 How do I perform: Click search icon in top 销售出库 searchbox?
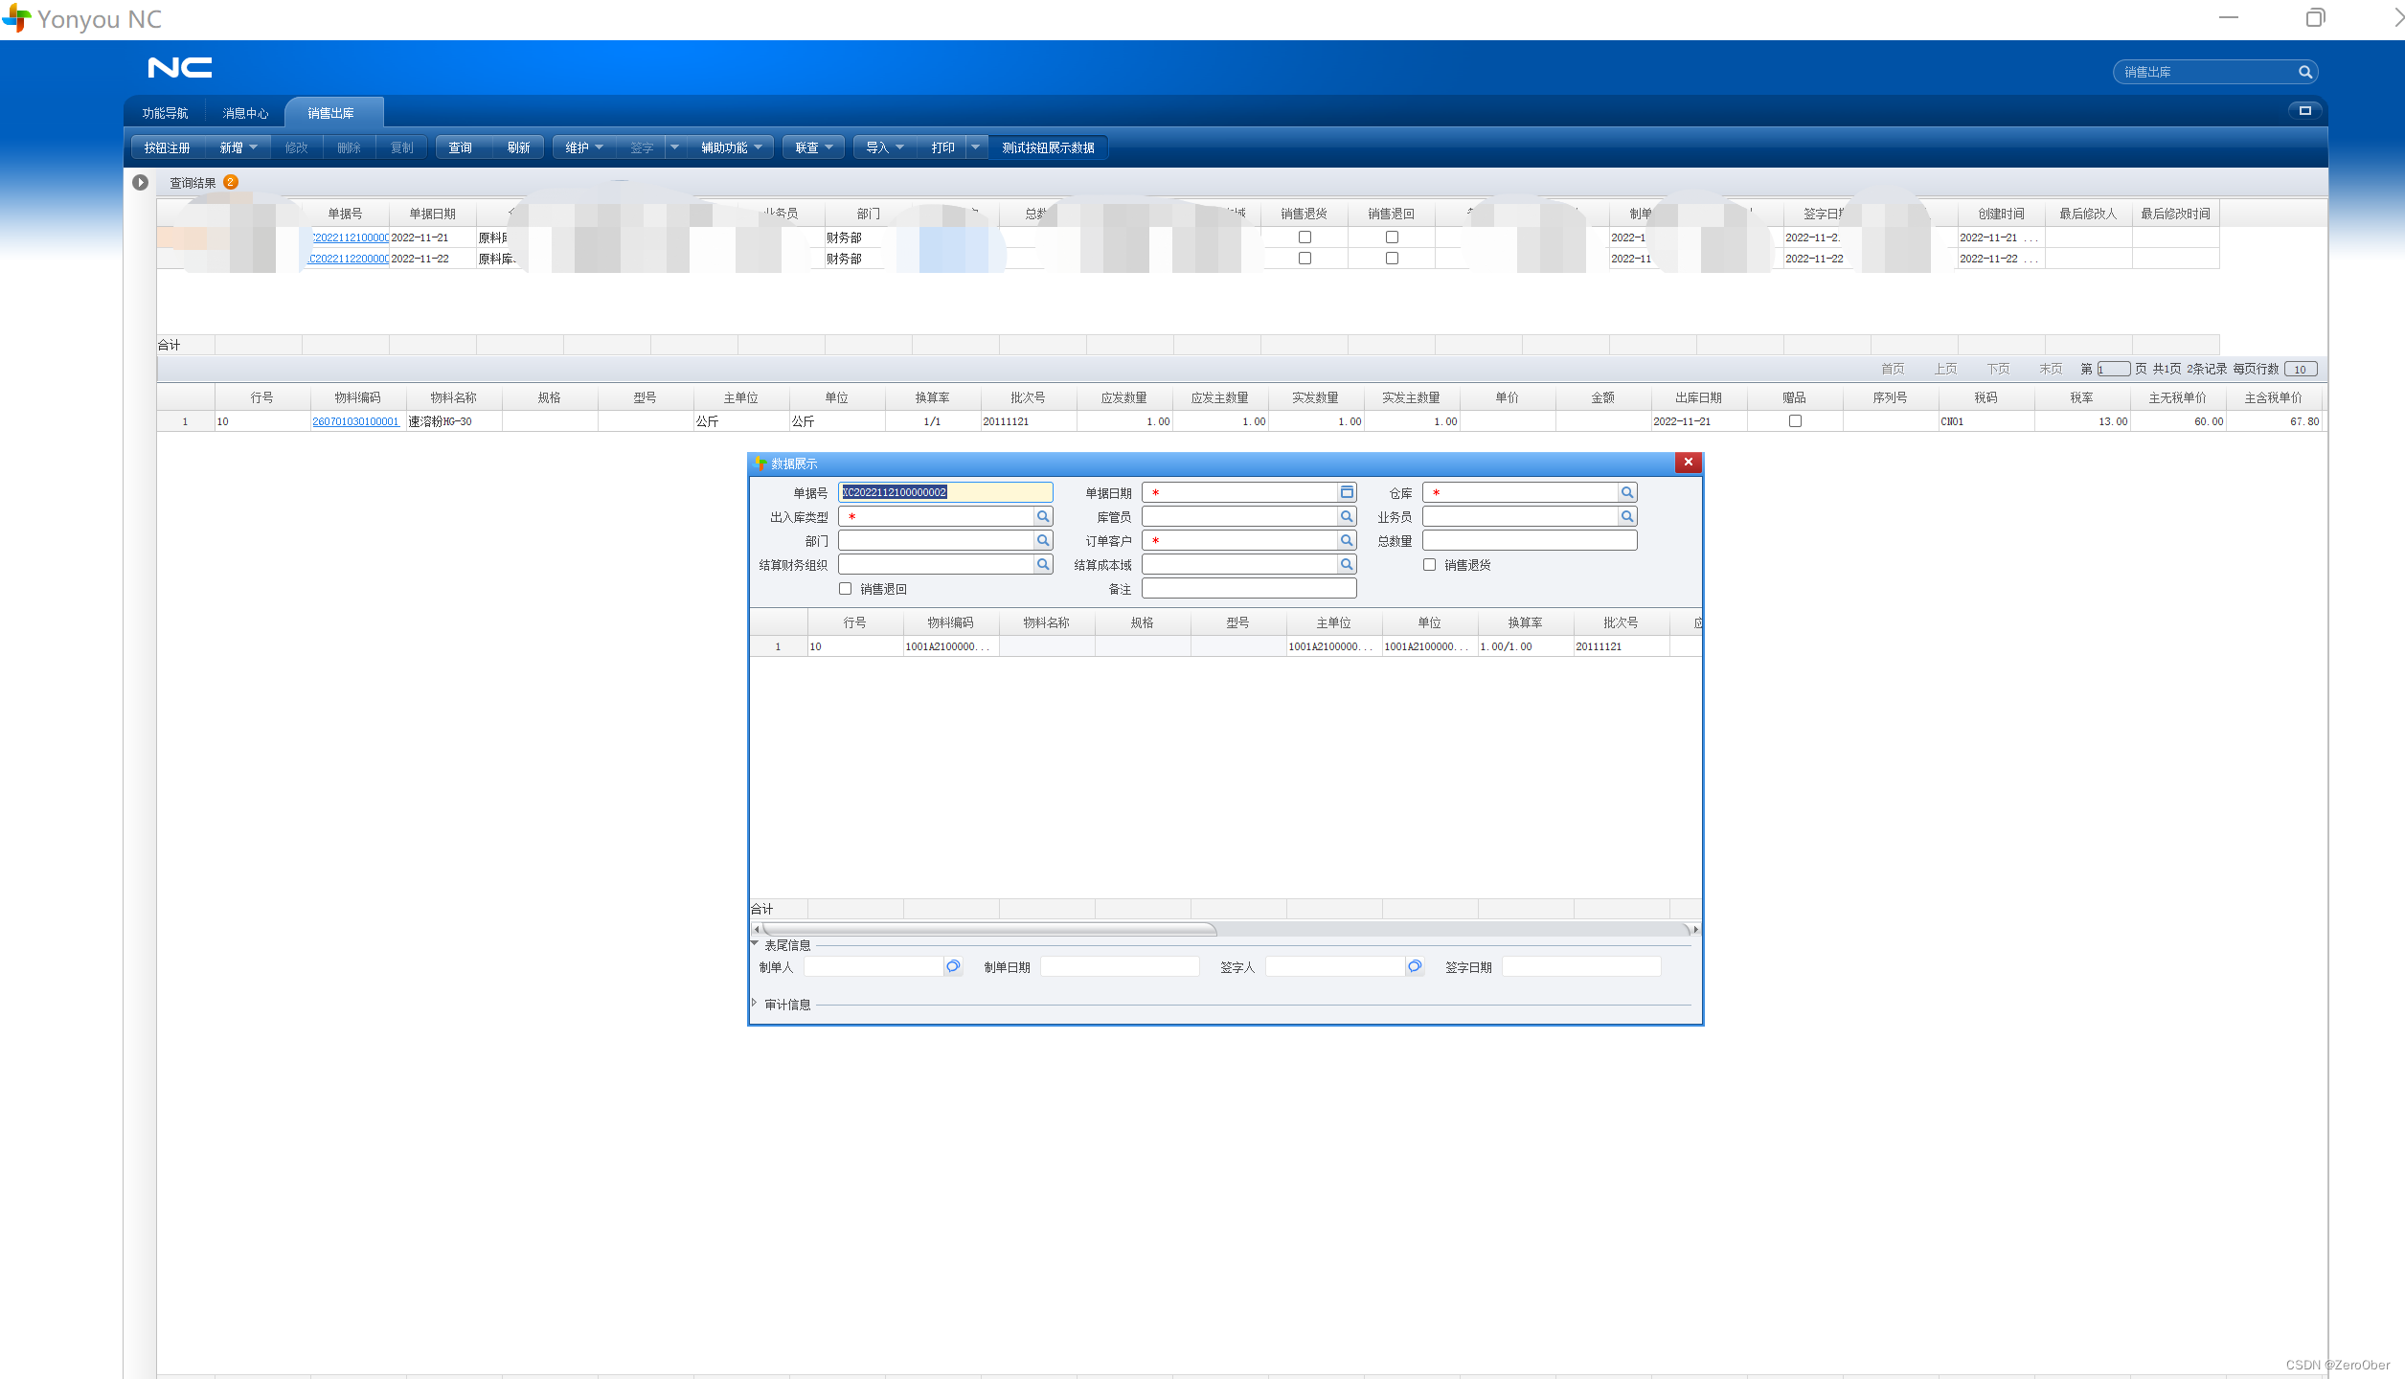2304,72
